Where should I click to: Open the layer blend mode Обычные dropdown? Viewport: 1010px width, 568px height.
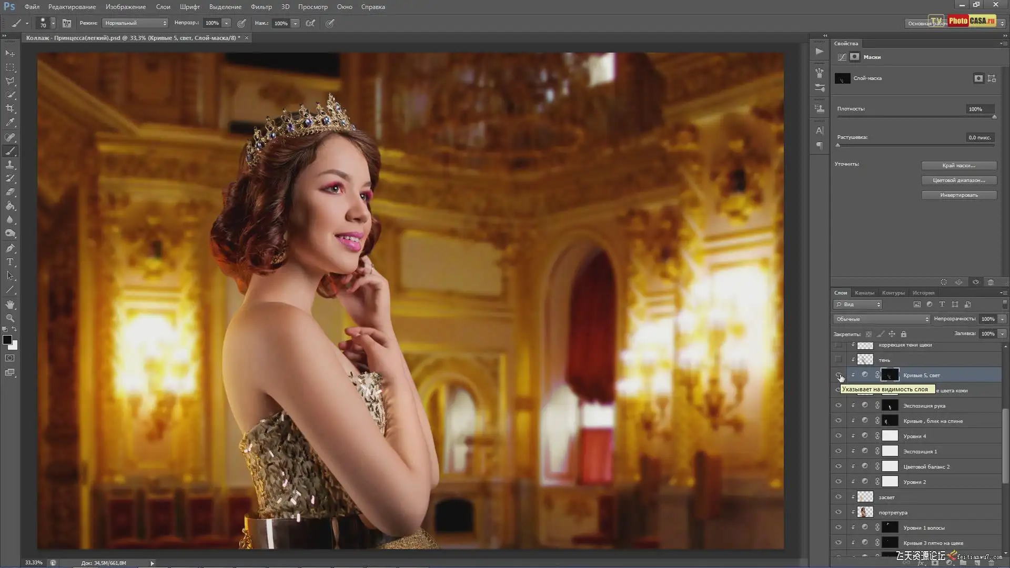882,319
